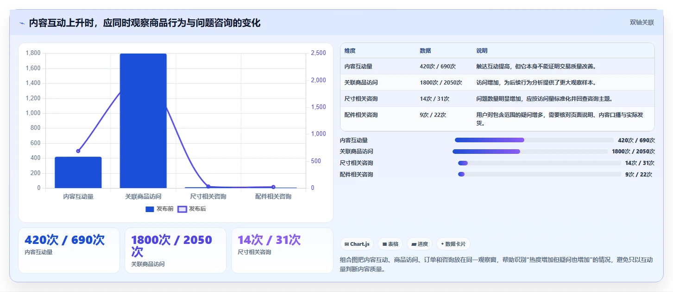Click the 1,000 value on the right axis

point(318,134)
